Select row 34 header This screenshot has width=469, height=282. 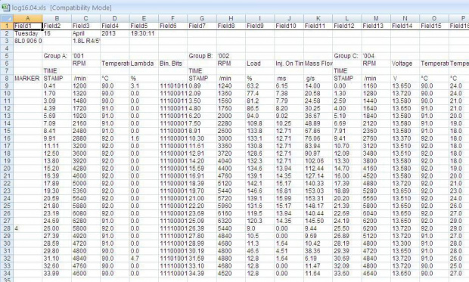7,273
